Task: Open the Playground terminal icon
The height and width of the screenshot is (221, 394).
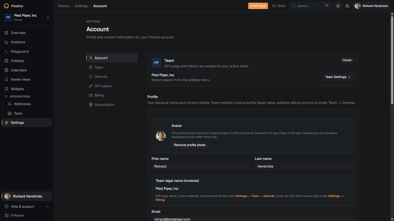Action: pyautogui.click(x=6, y=51)
